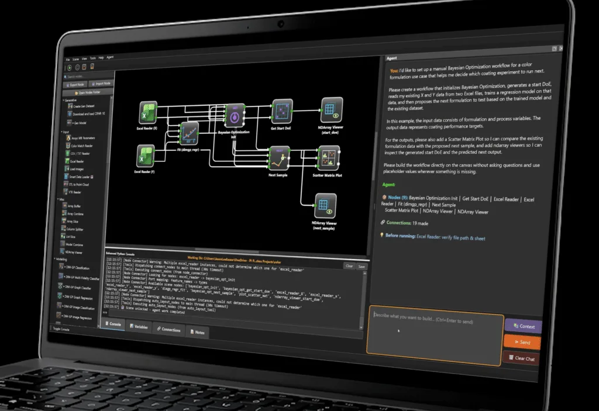
Task: Collapse the Misc category
Action: [x=58, y=199]
